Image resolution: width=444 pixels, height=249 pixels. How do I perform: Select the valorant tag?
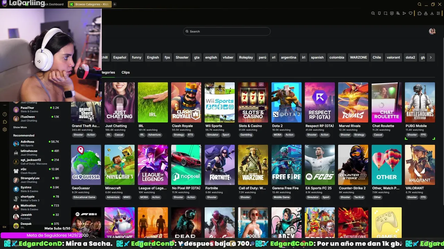pos(393,57)
